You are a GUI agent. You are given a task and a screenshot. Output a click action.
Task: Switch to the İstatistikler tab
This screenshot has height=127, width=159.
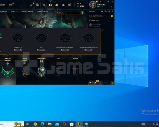42,11
